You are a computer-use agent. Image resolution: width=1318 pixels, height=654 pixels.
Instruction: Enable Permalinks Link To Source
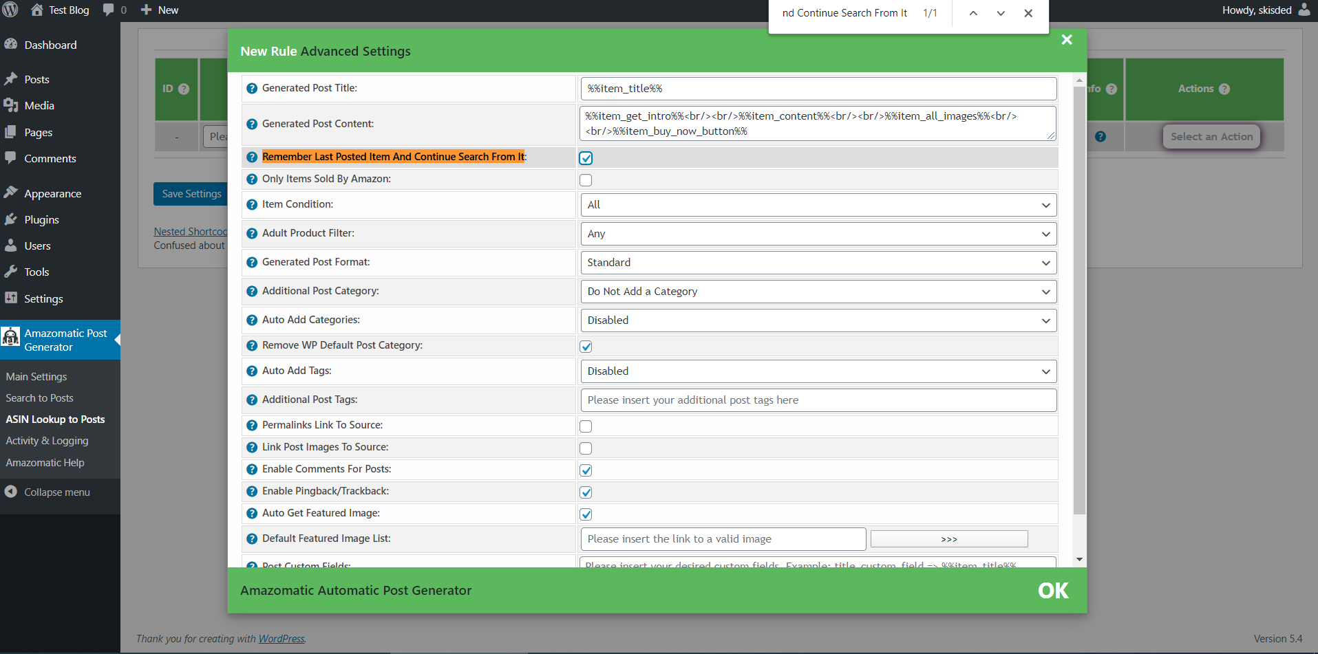[x=586, y=426]
